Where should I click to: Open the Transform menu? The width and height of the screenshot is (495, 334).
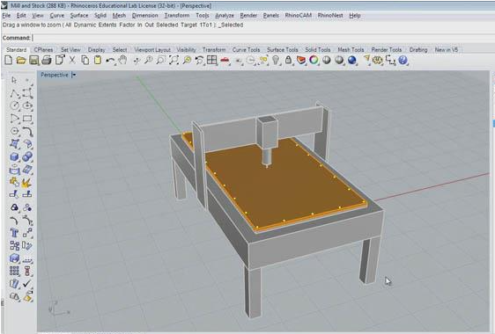tap(177, 16)
